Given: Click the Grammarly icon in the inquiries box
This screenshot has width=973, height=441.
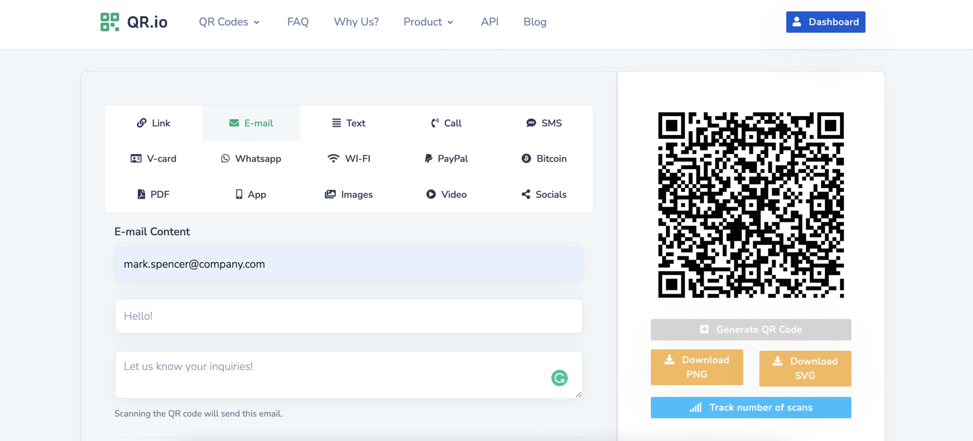Looking at the screenshot, I should coord(559,377).
